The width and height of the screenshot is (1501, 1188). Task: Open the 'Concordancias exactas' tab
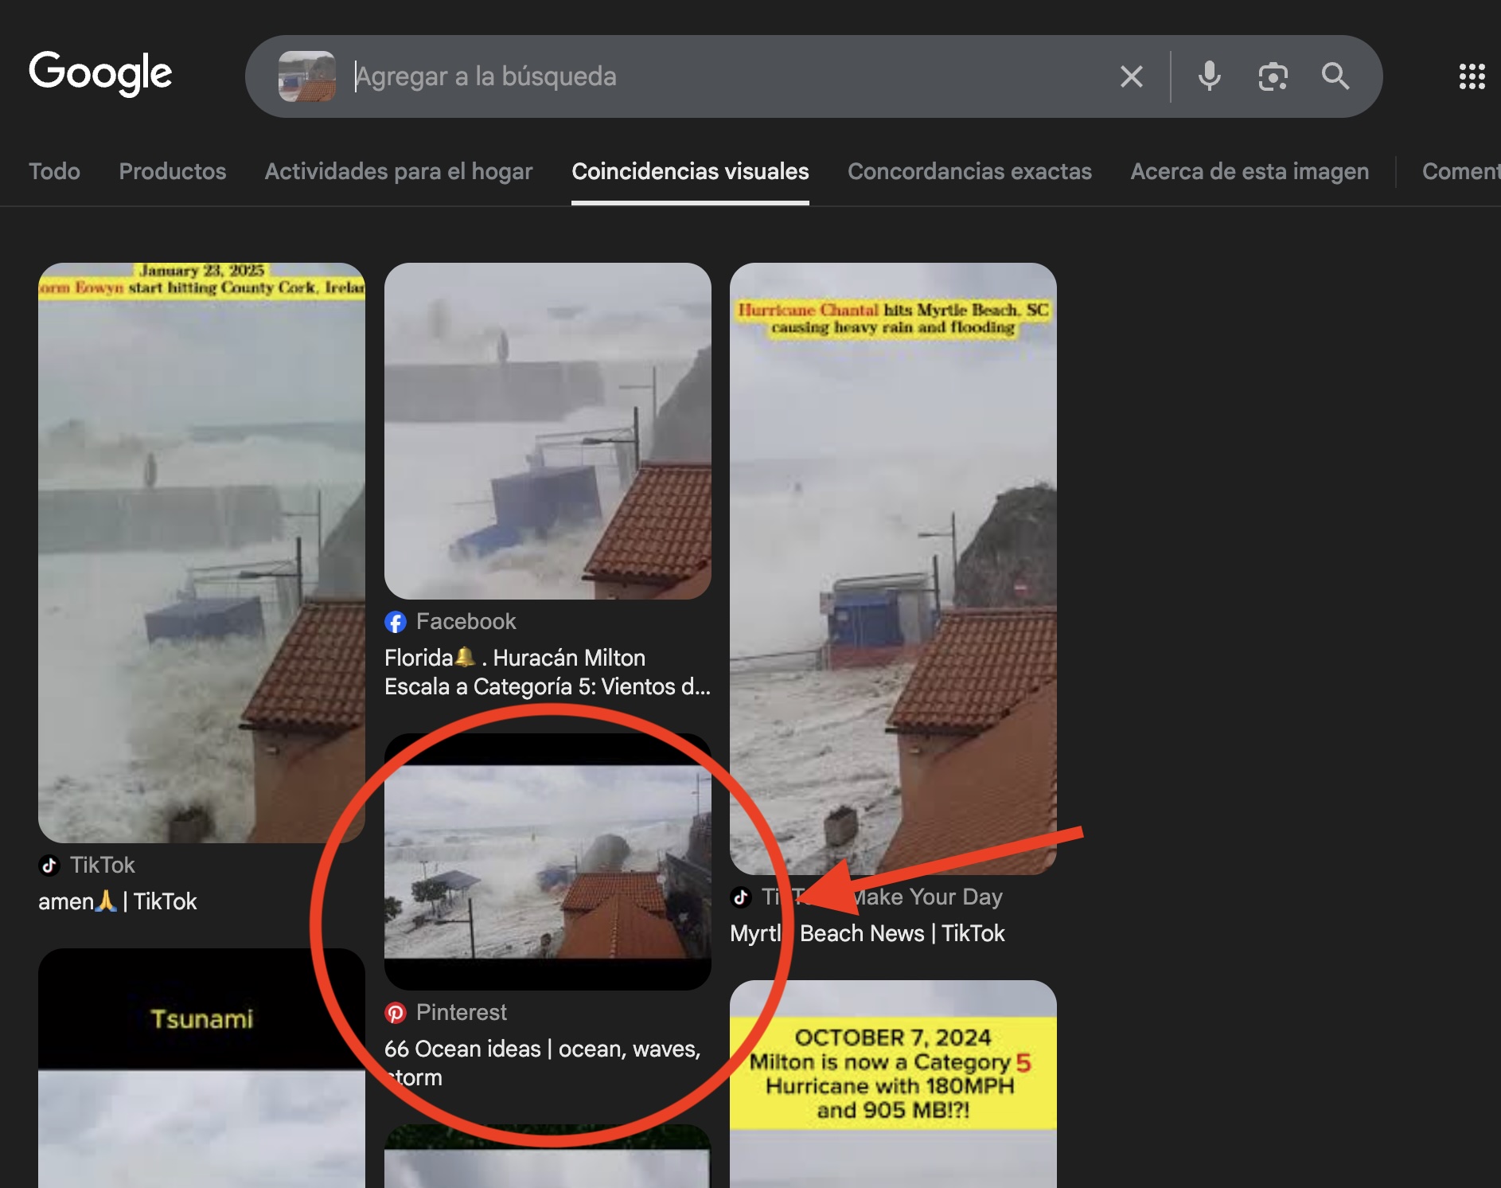(969, 171)
